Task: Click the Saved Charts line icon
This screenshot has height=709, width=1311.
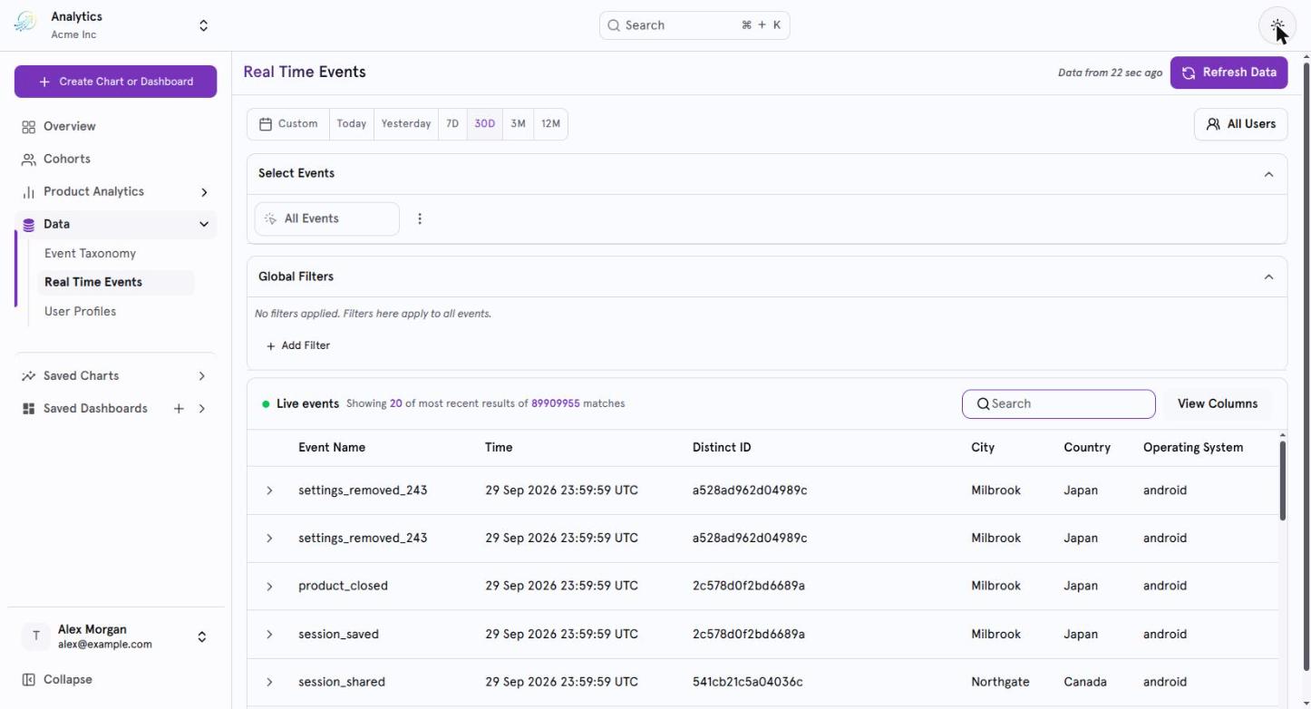Action: [x=28, y=376]
